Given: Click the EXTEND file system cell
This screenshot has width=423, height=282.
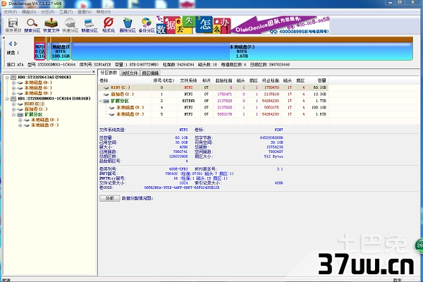Looking at the screenshot, I should [x=188, y=101].
